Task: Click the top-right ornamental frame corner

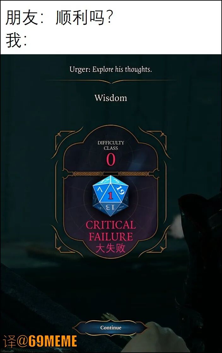Action: point(156,139)
